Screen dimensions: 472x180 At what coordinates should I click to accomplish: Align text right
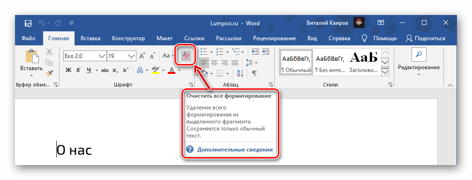point(225,63)
